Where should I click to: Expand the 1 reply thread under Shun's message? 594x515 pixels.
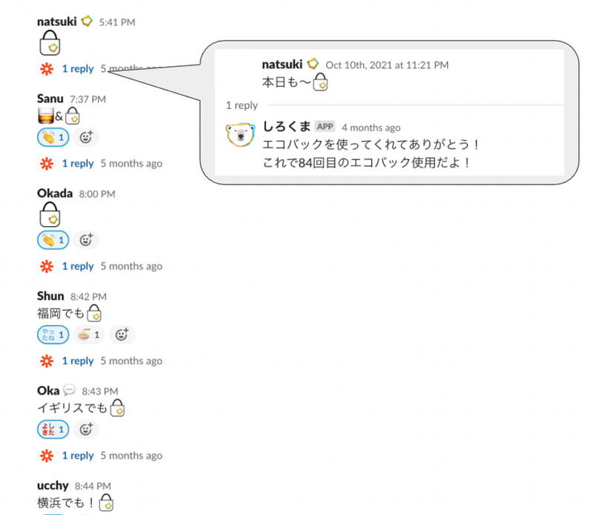click(x=78, y=361)
